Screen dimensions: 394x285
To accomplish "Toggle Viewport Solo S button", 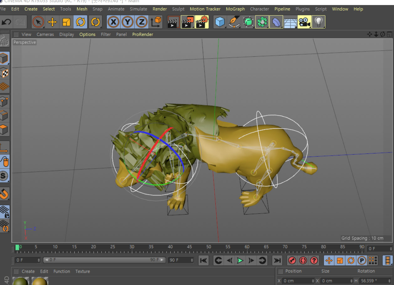I will [4, 176].
